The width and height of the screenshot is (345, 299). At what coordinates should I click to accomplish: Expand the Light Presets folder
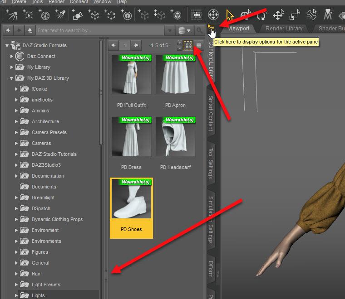pyautogui.click(x=16, y=285)
